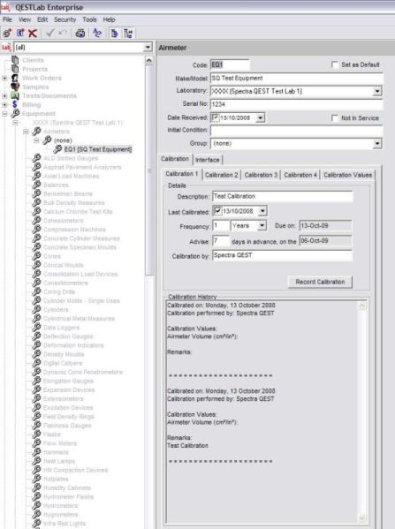Switch to the Calibration 2 tab
395x529 pixels.
pos(222,175)
